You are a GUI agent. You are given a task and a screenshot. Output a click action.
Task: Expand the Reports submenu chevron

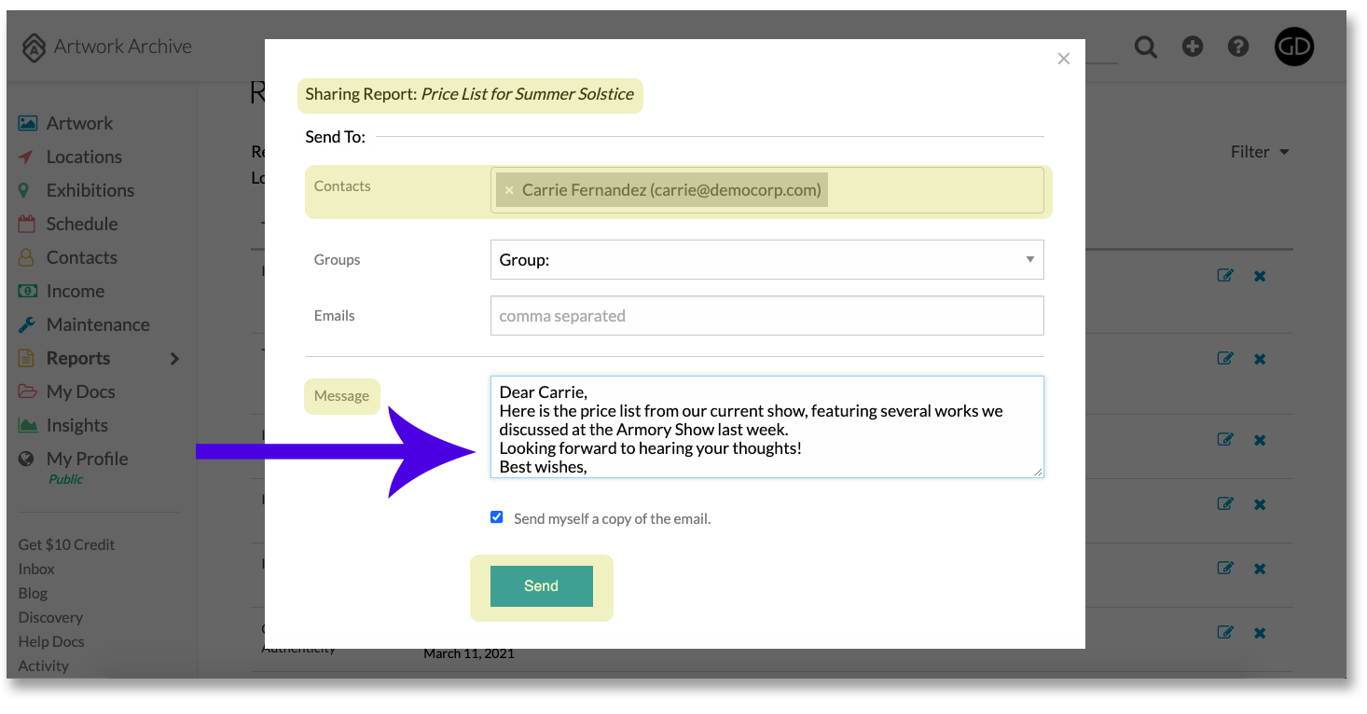pyautogui.click(x=174, y=359)
